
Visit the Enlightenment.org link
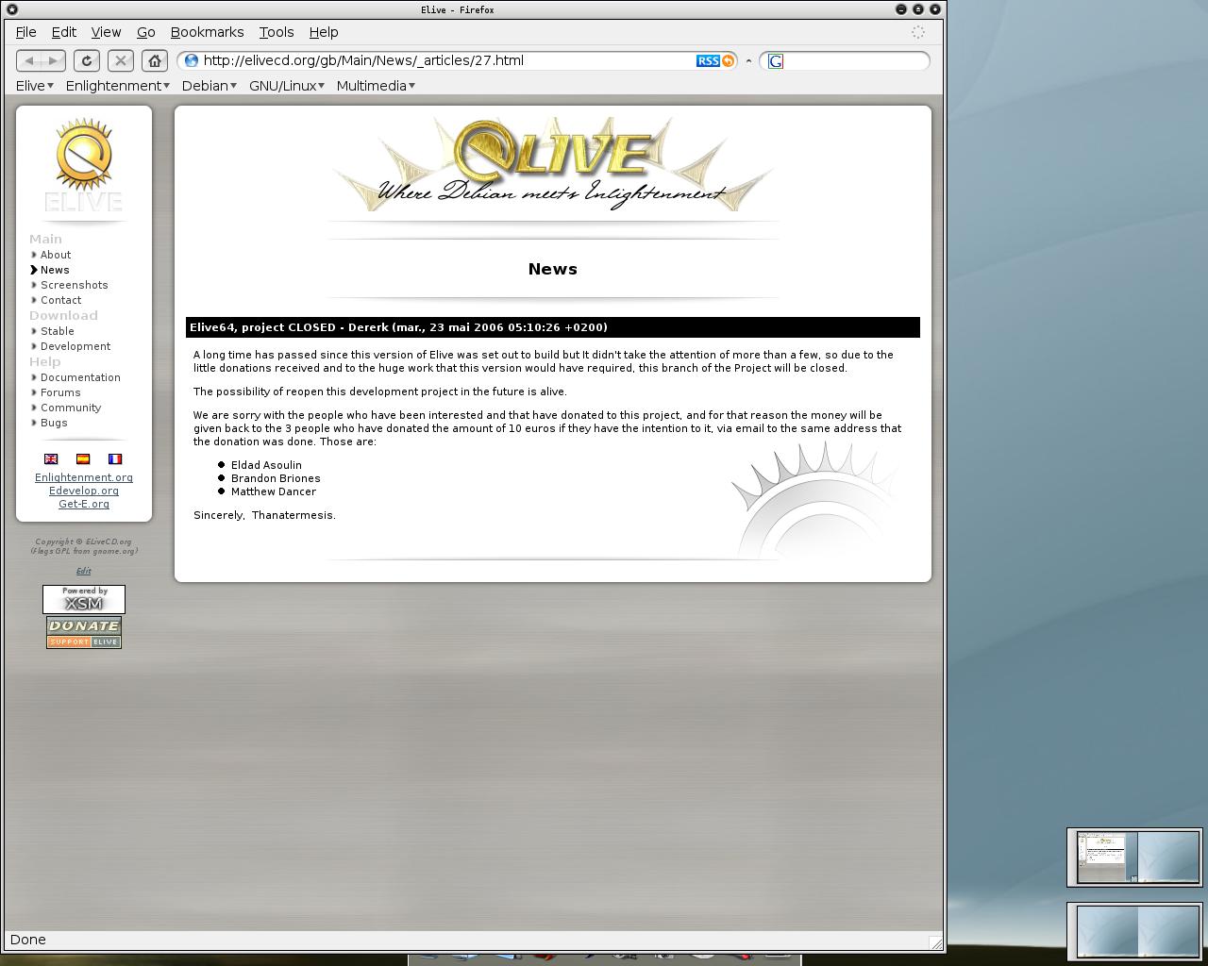[x=84, y=477]
